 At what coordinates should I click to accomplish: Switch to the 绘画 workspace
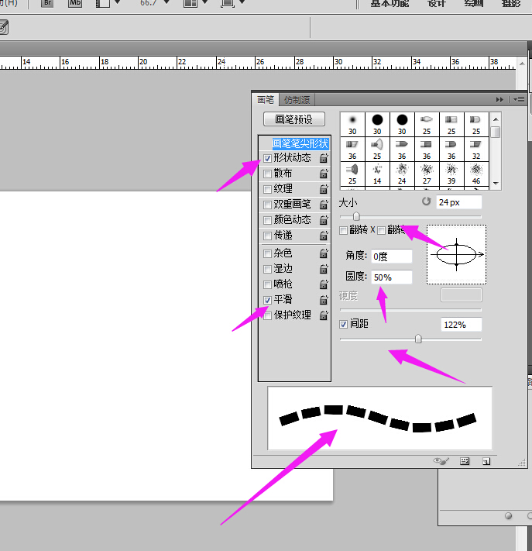point(474,3)
